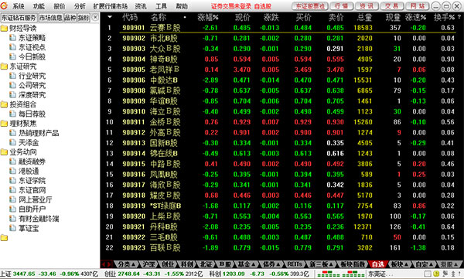Switch to the 市场信息 sidebar tab
This screenshot has height=279, width=464.
point(51,18)
